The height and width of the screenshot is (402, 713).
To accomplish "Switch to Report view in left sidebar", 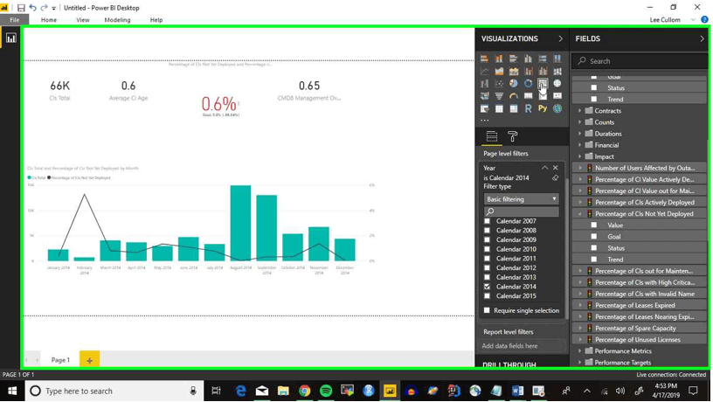I will 10,38.
